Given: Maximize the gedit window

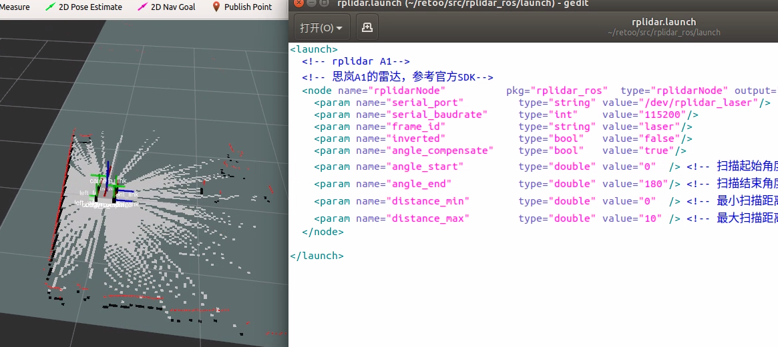Looking at the screenshot, I should [324, 3].
